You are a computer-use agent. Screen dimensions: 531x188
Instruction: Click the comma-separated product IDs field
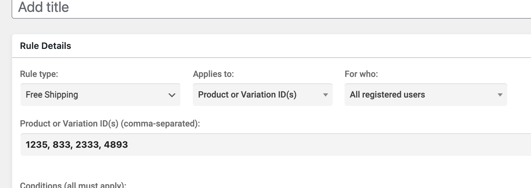point(276,145)
